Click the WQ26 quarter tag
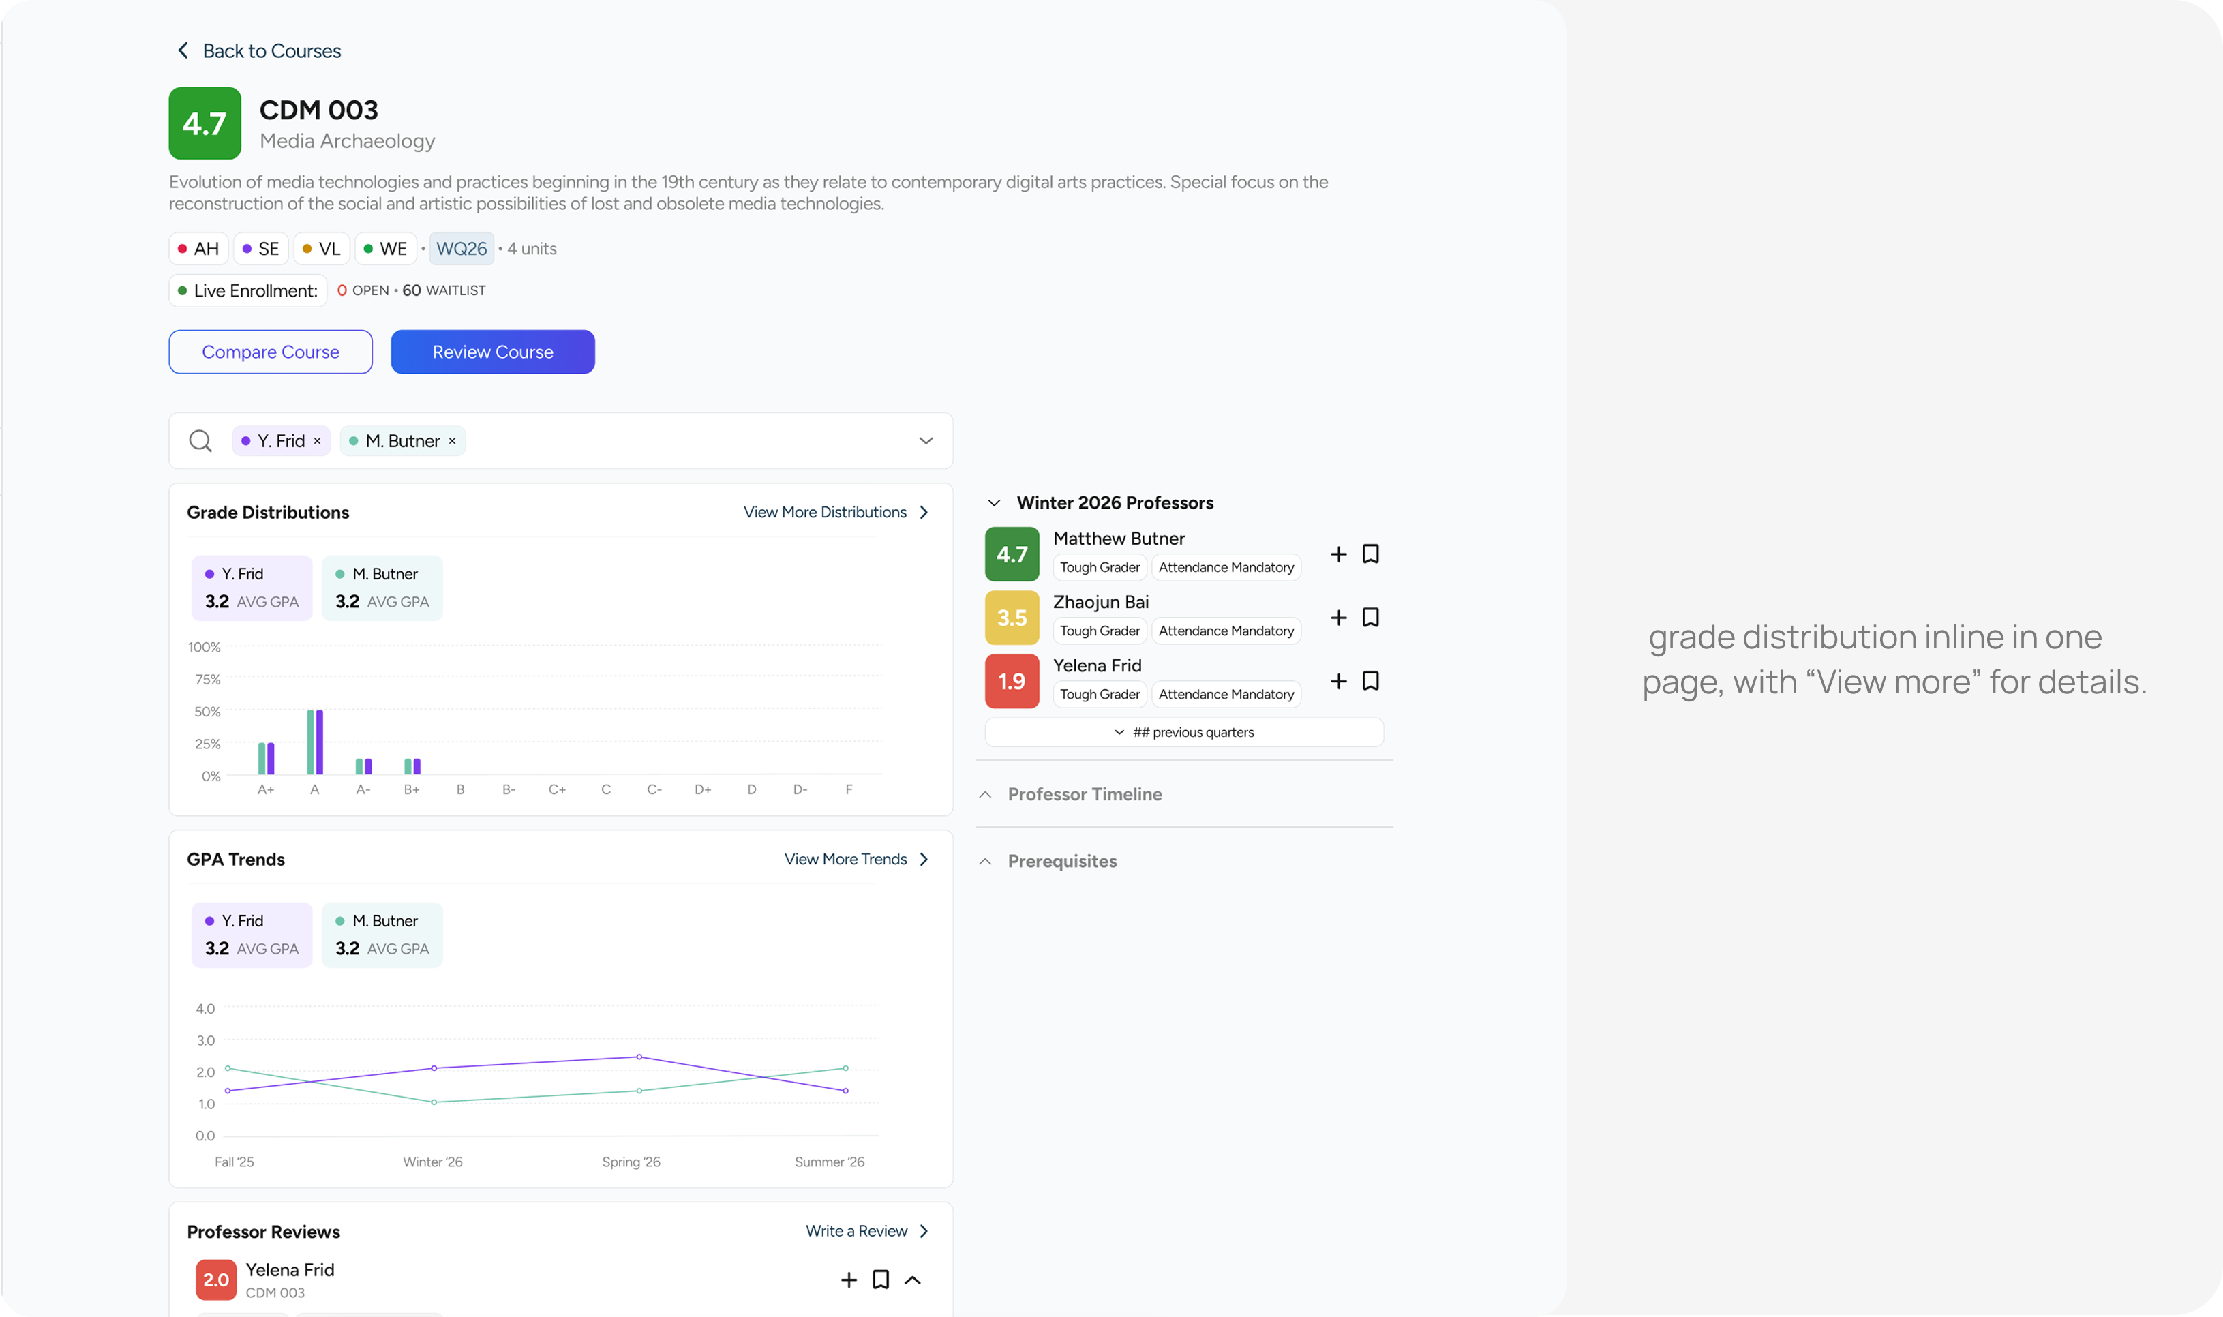The image size is (2223, 1317). [x=462, y=249]
